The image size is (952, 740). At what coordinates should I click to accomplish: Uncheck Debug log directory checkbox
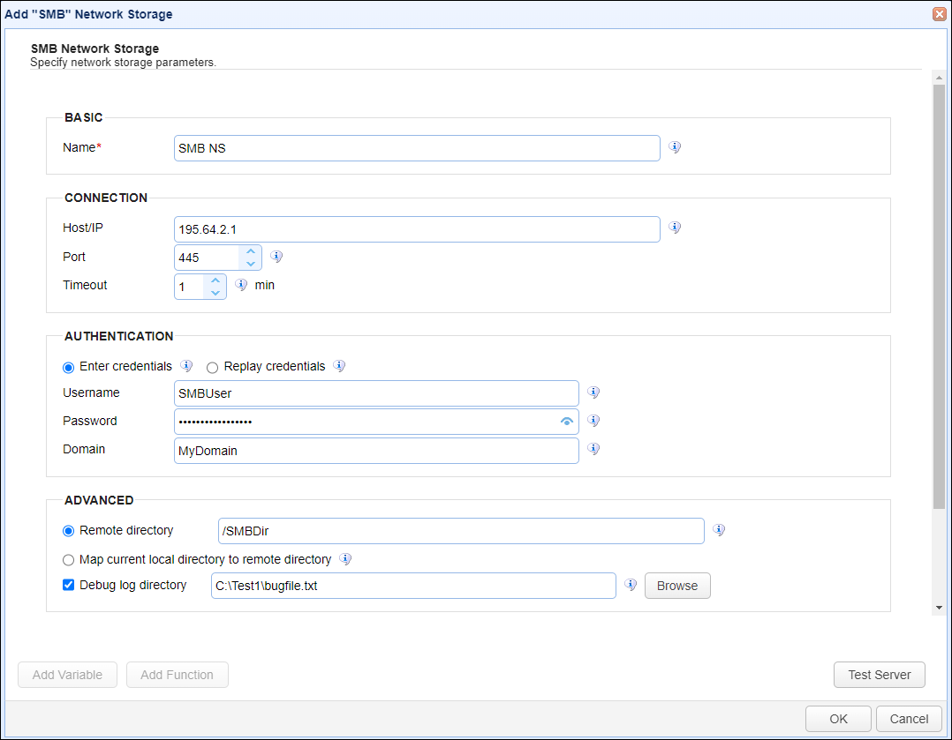coord(69,585)
